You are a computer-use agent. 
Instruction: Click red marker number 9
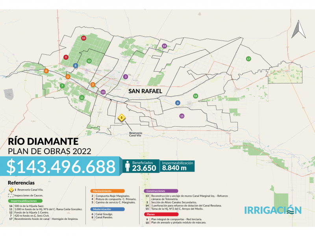click(x=66, y=57)
